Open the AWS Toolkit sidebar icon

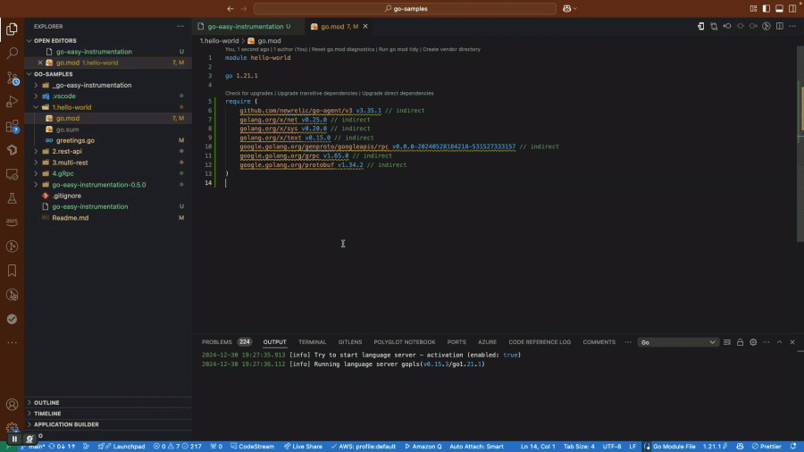coord(13,222)
